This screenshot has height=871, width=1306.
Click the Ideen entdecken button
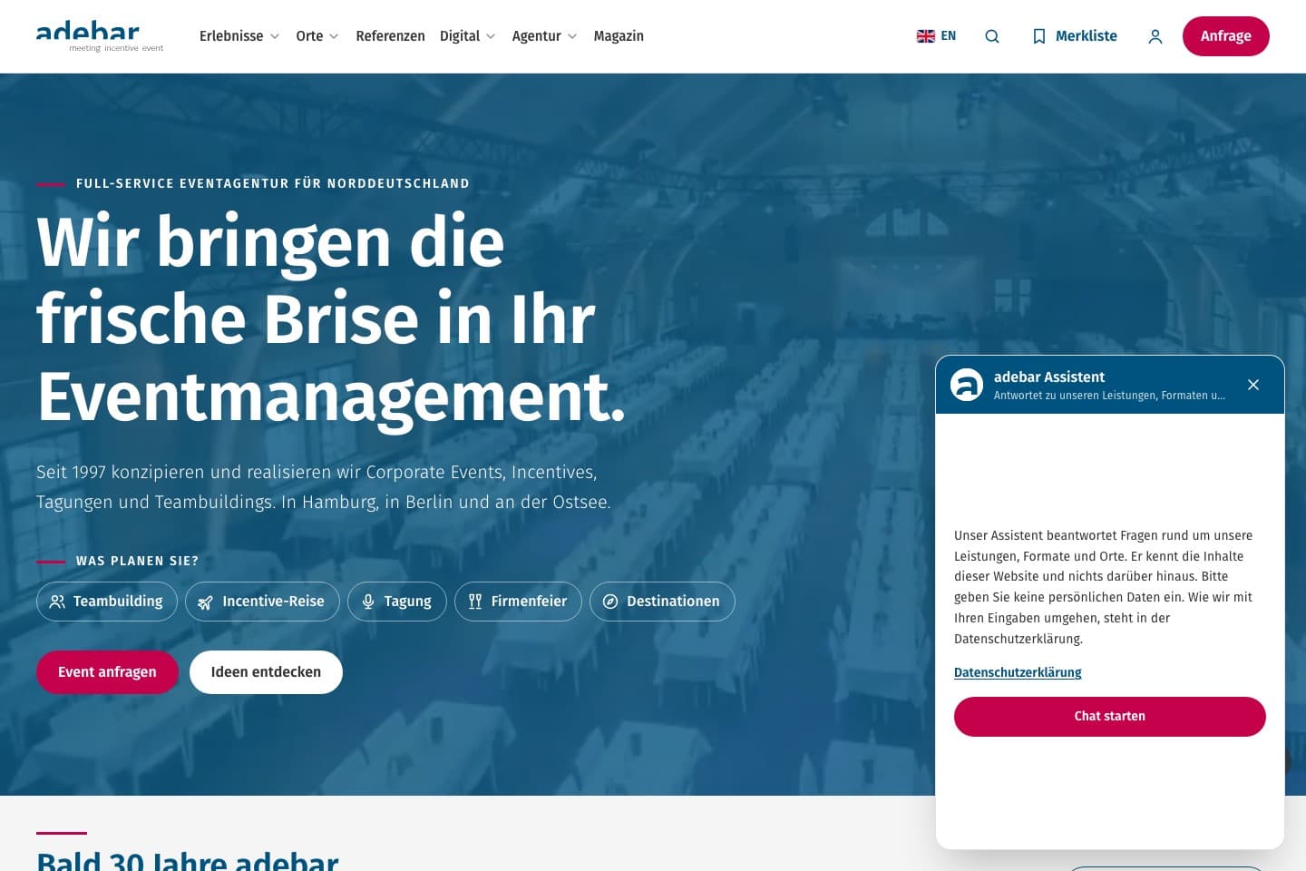[x=266, y=672]
